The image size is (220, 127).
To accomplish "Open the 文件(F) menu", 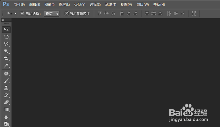I will pos(19,5).
